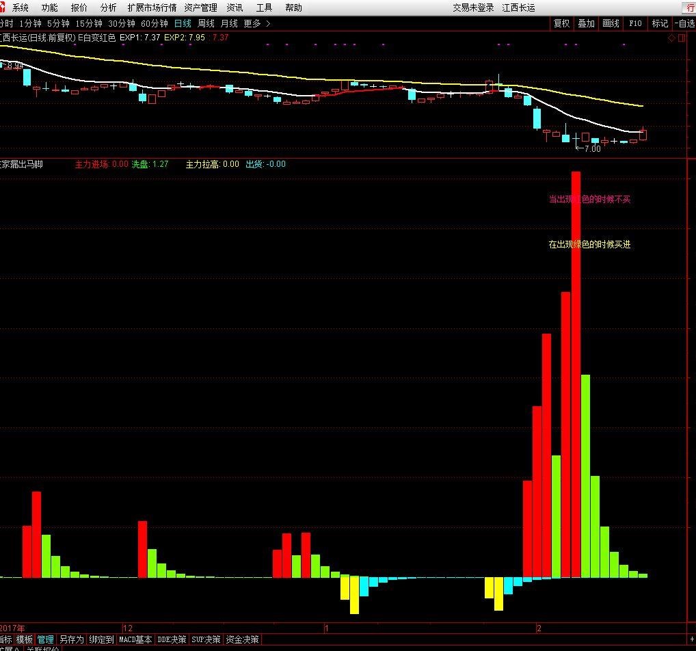
Task: Click the tallest red indicator bar
Action: point(576,374)
